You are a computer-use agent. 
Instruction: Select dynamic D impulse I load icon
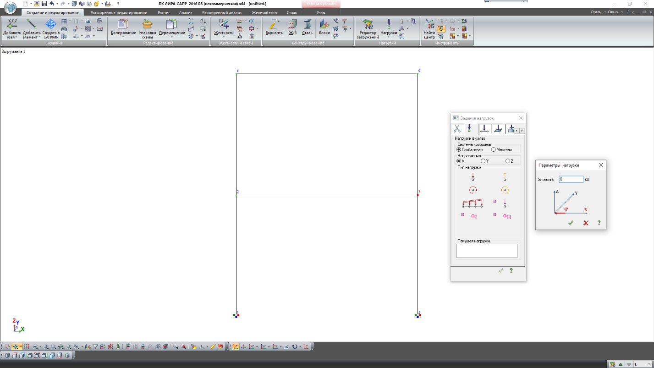click(469, 216)
